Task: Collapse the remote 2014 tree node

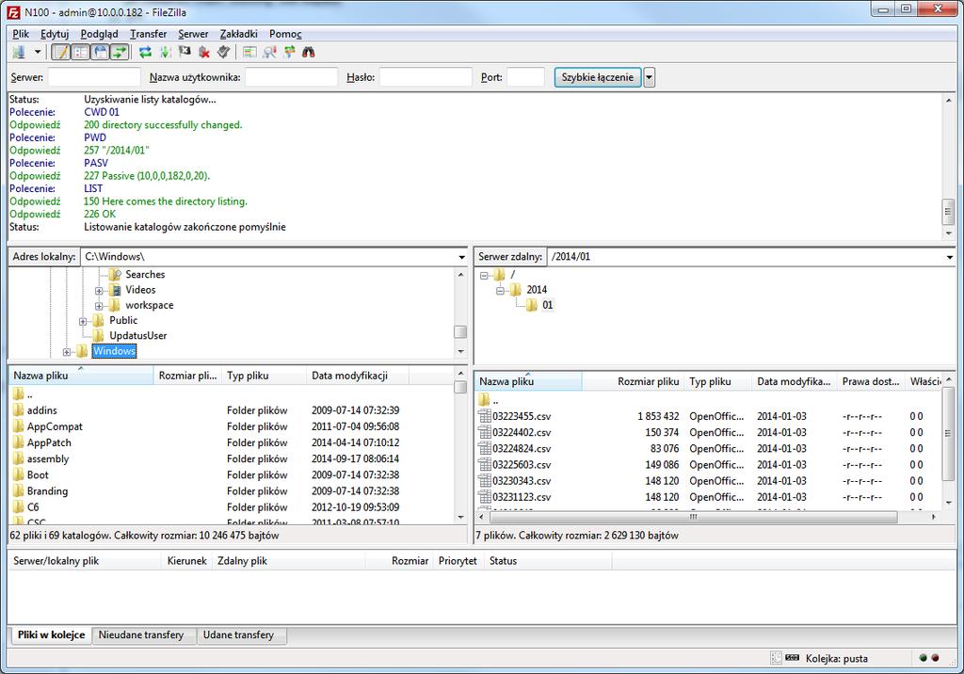Action: [x=500, y=290]
